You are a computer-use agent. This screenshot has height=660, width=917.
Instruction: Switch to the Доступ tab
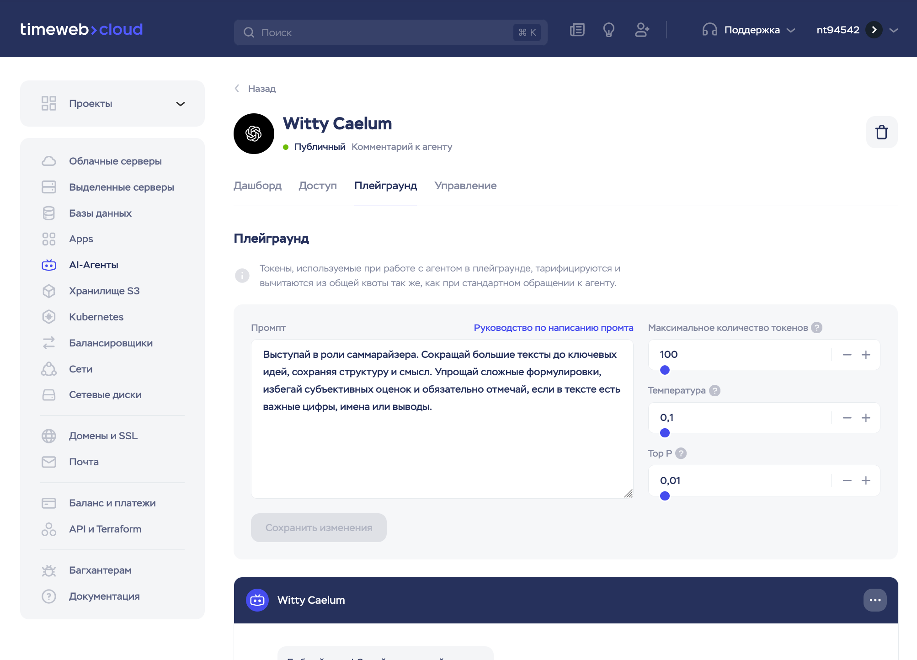[x=318, y=186]
